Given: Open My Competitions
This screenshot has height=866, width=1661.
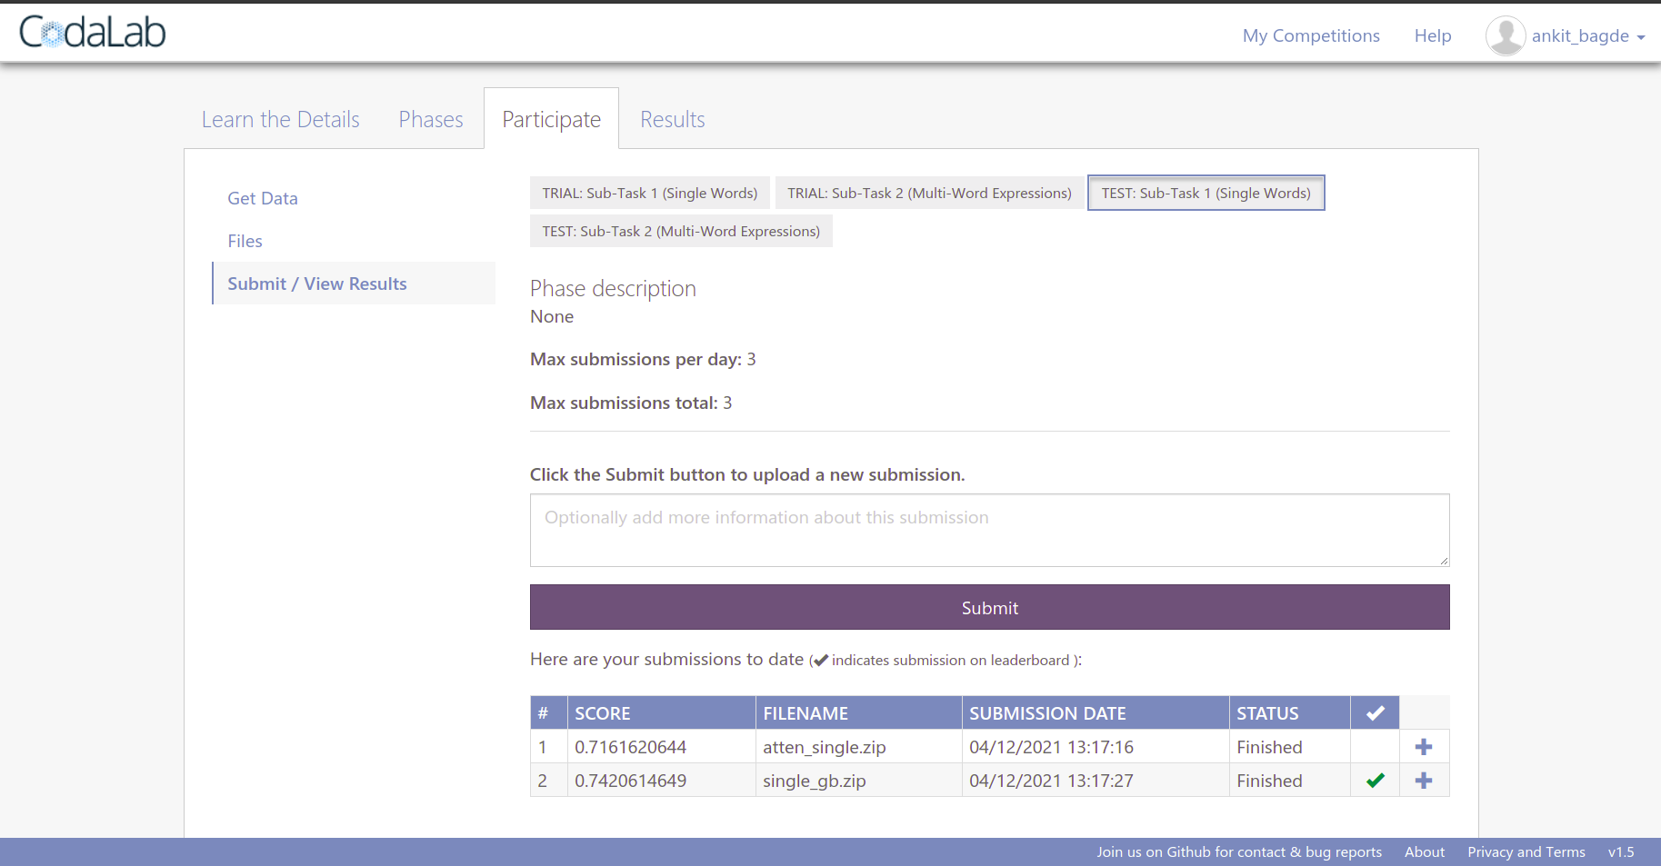Looking at the screenshot, I should [x=1310, y=35].
